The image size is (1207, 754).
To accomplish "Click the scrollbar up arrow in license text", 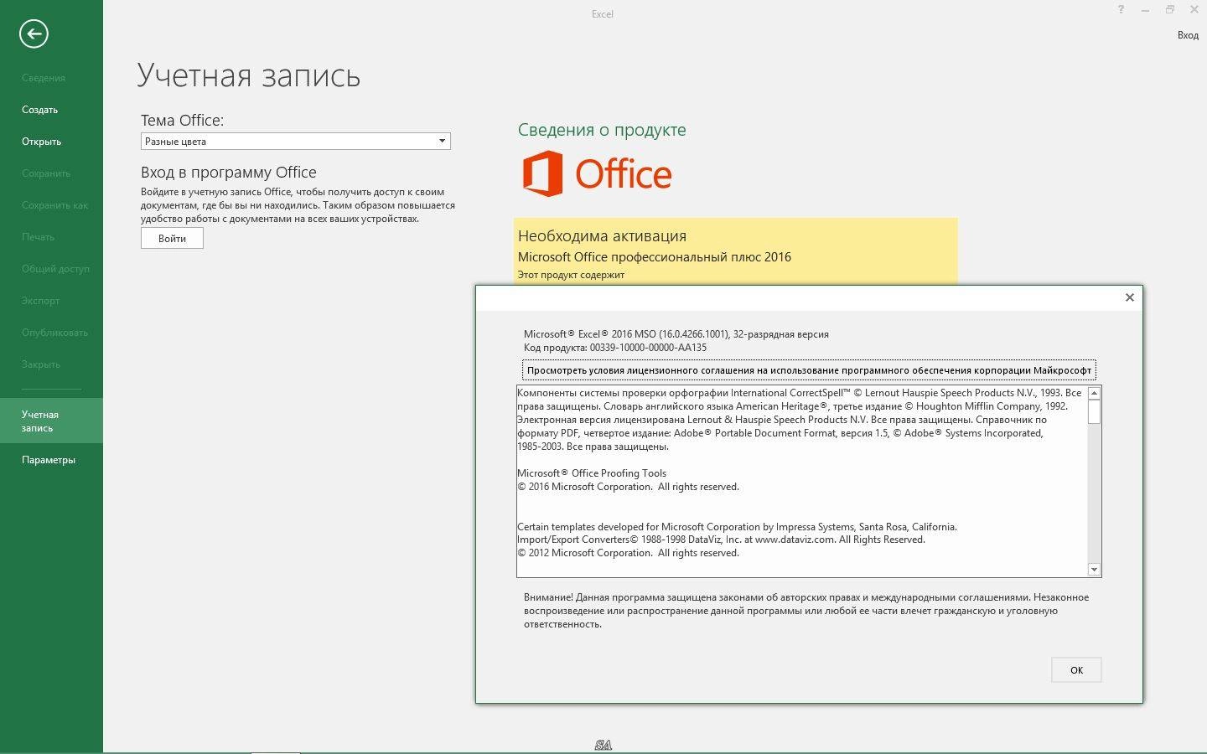I will point(1094,393).
